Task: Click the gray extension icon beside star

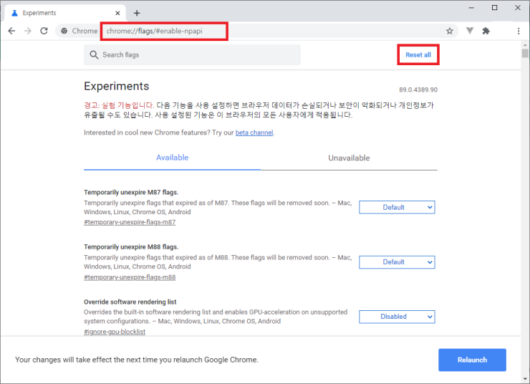Action: (470, 31)
